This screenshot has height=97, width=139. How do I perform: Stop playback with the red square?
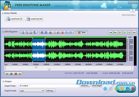click(16, 74)
